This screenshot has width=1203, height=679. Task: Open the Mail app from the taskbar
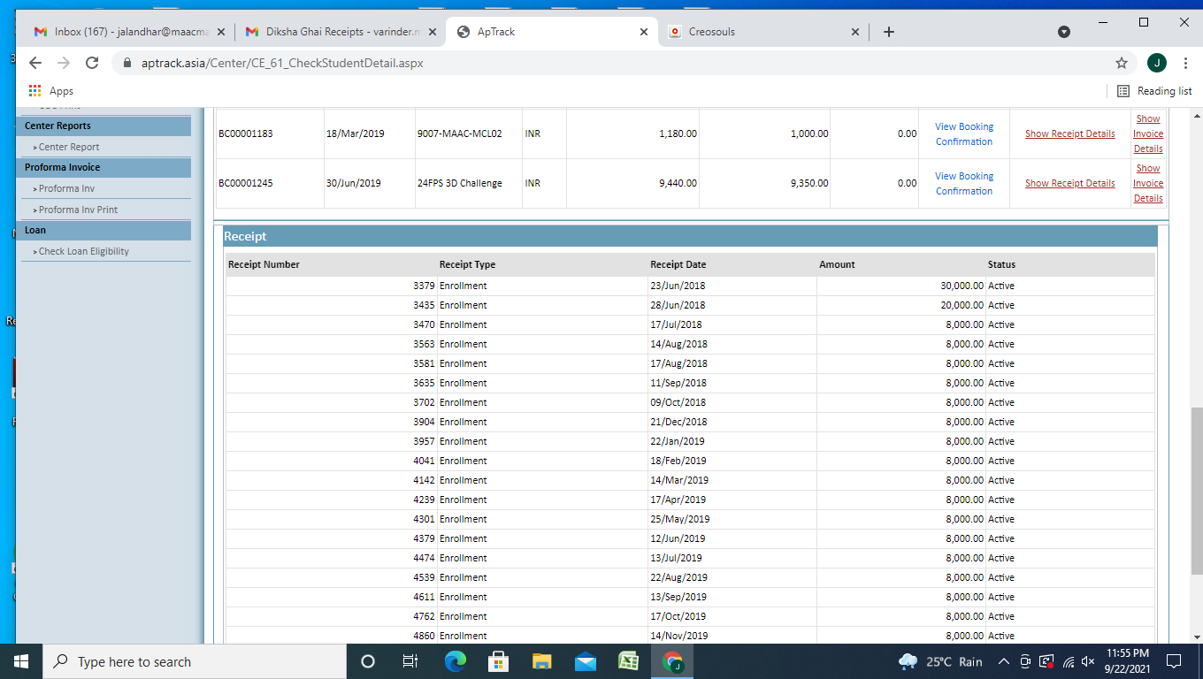click(x=585, y=661)
